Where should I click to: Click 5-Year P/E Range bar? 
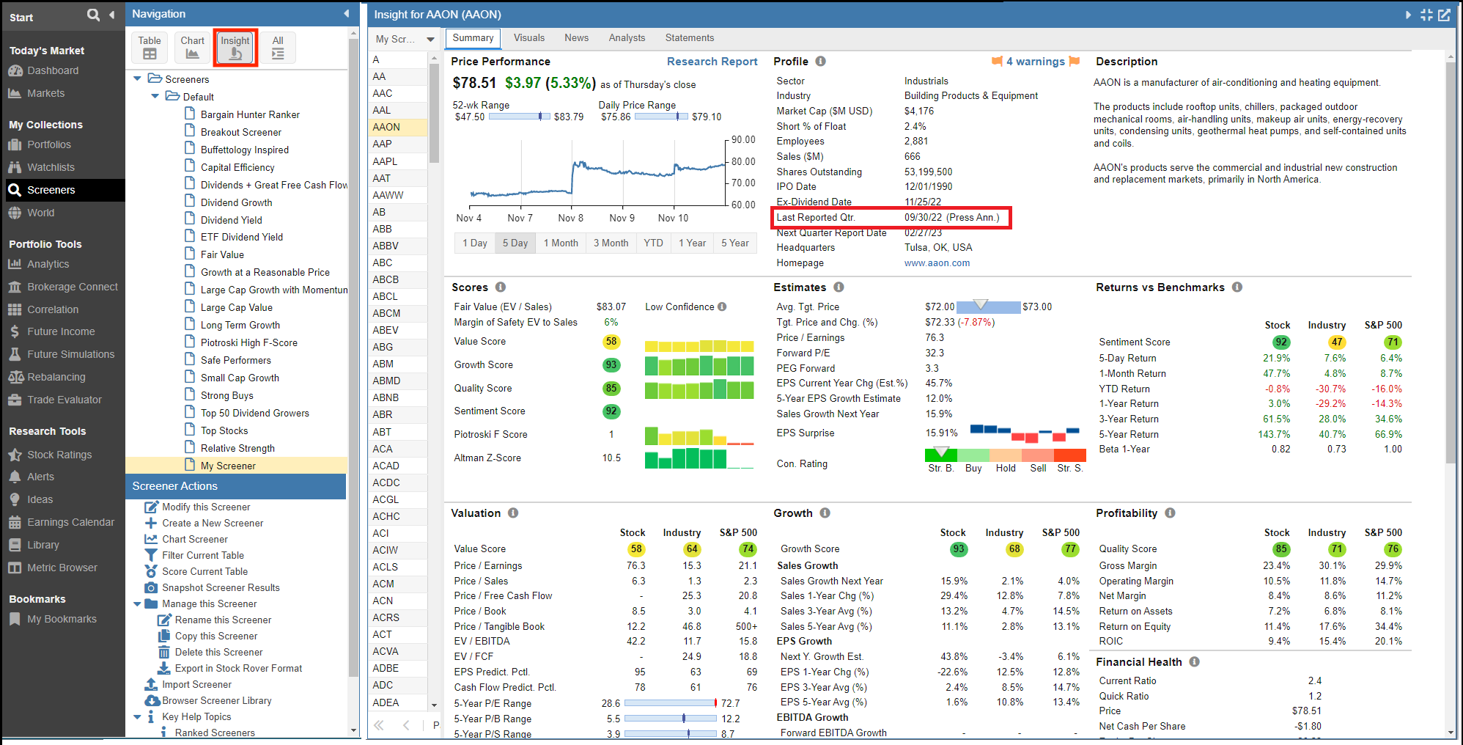click(670, 703)
